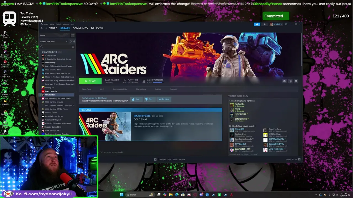Show all recently played friends
353x198 pixels.
pos(243,154)
